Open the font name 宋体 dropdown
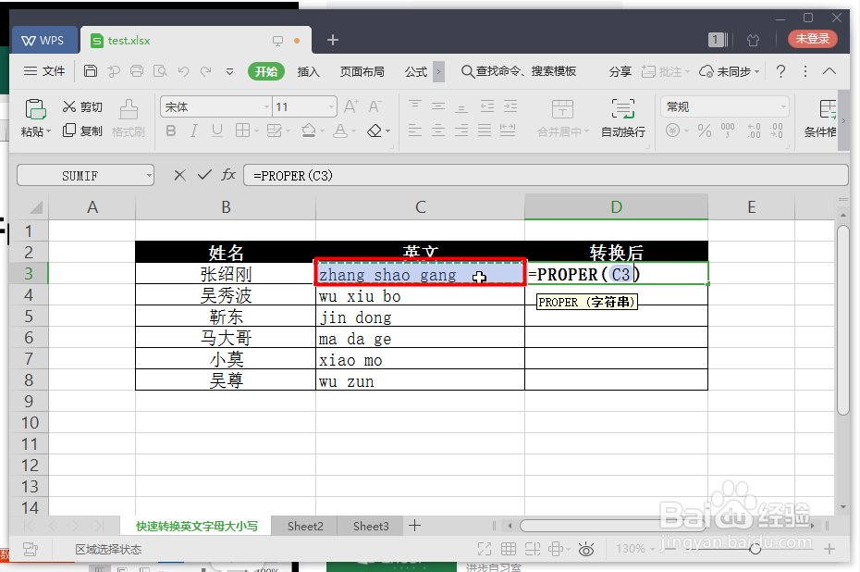The width and height of the screenshot is (860, 572). pos(266,106)
